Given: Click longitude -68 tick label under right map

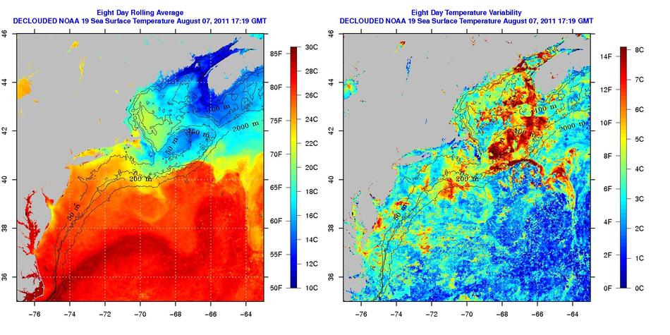Looking at the screenshot, I should [501, 315].
